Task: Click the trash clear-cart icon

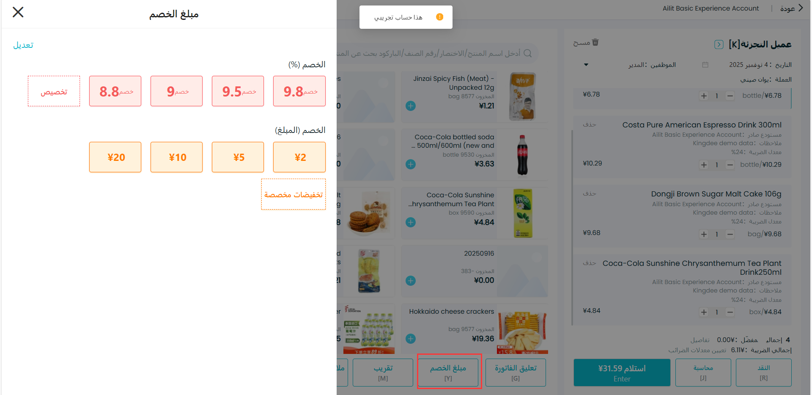Action: [595, 42]
